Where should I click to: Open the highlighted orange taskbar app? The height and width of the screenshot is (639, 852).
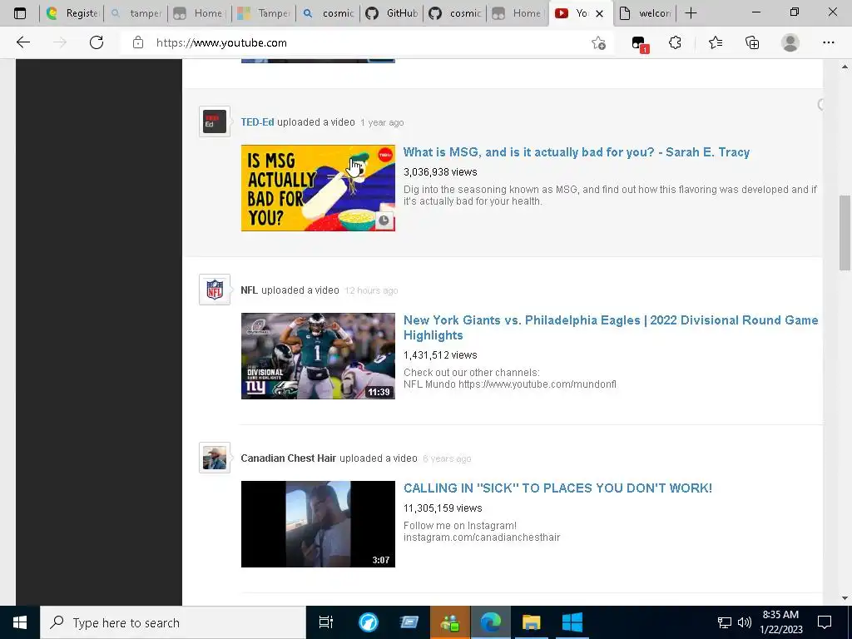450,622
